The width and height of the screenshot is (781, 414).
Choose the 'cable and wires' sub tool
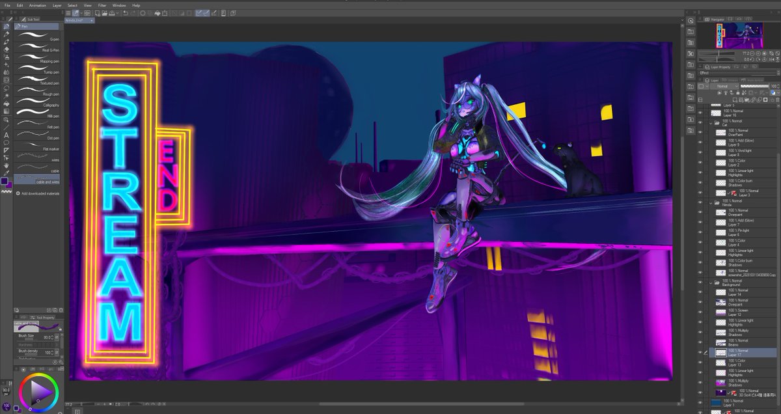tap(37, 179)
